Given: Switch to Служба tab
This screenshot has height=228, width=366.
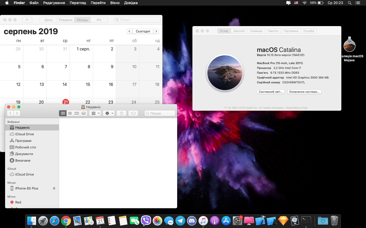Looking at the screenshot, I should tap(309, 31).
